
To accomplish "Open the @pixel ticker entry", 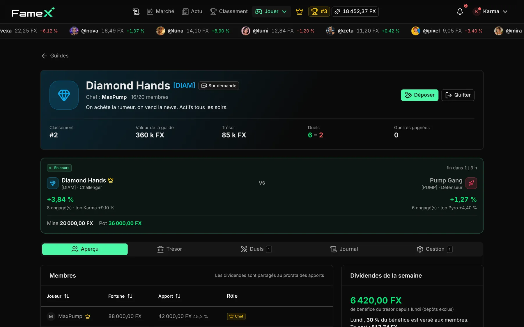I will pos(447,31).
